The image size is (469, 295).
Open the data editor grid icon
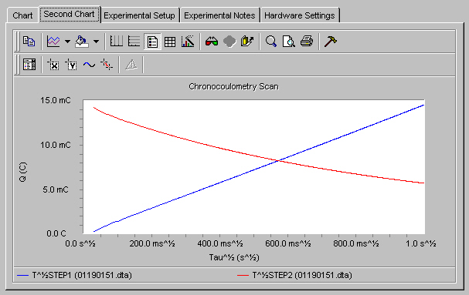pos(170,42)
